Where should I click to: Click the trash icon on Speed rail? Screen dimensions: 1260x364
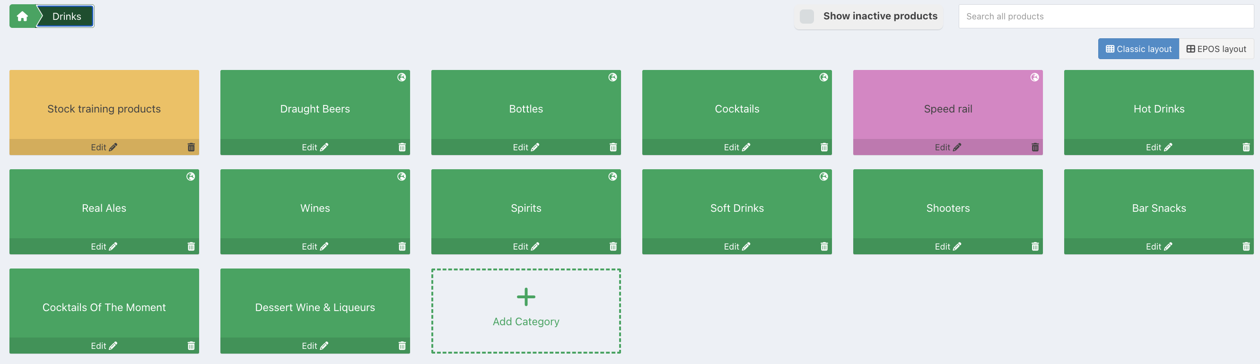click(1035, 147)
